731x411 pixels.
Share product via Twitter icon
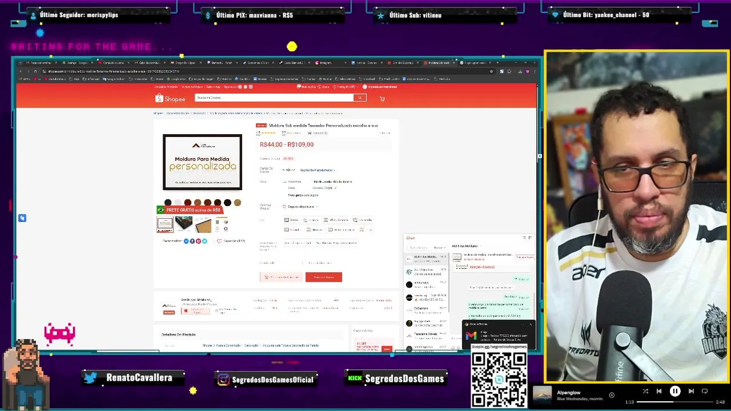tap(204, 241)
